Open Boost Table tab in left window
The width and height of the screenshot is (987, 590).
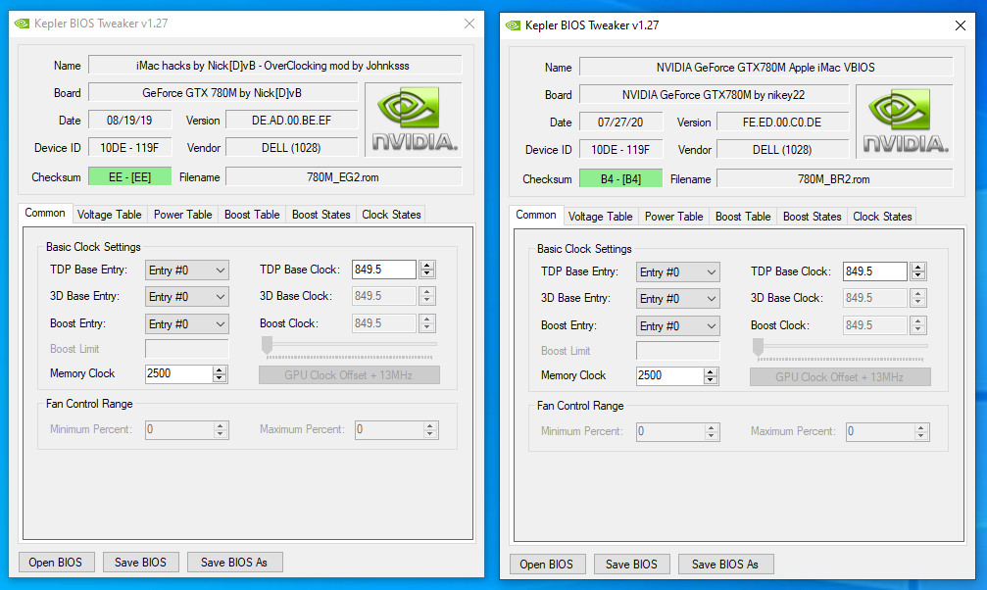[x=252, y=215]
